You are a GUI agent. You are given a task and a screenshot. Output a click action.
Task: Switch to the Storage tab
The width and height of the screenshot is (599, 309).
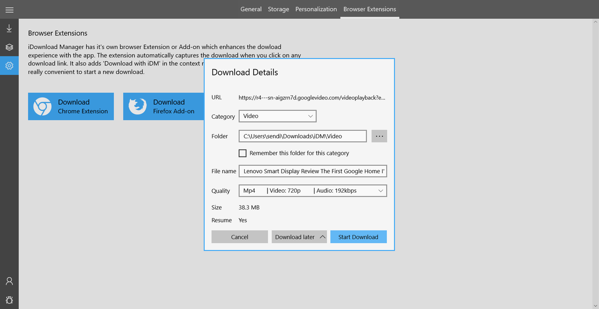(x=278, y=9)
